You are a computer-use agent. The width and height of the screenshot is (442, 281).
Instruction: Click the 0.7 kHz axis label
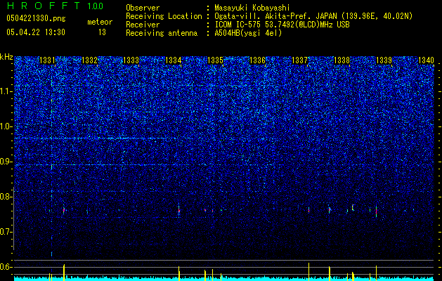pyautogui.click(x=6, y=232)
